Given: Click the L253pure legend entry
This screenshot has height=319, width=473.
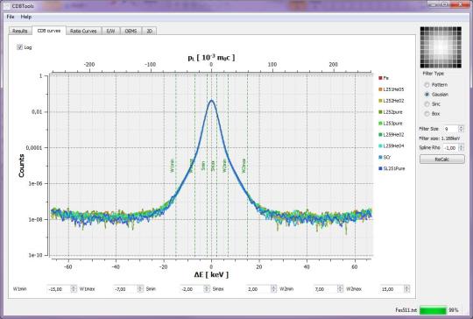Looking at the screenshot, I should pyautogui.click(x=391, y=124).
